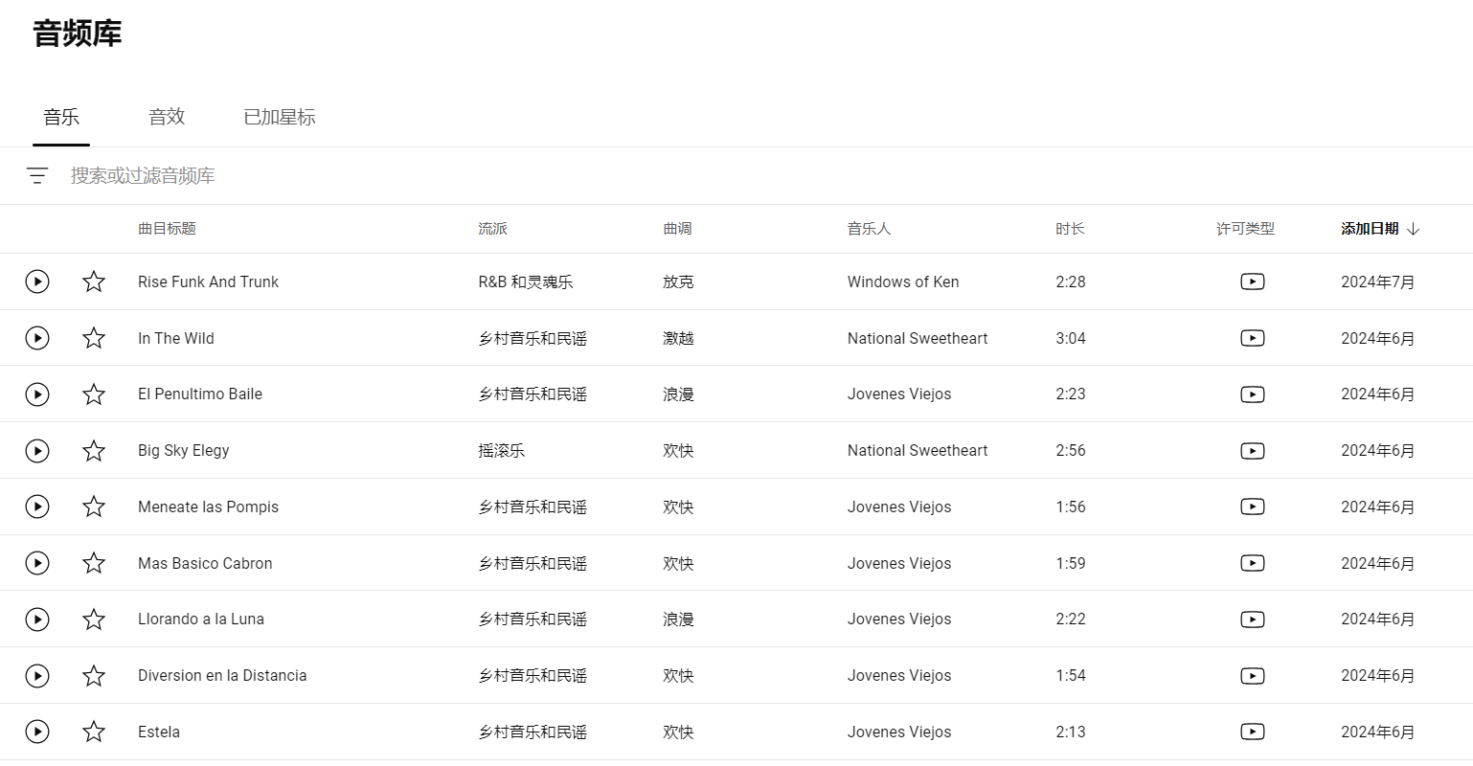Play the track Rise Funk And Trunk
The image size is (1473, 766).
coord(37,282)
